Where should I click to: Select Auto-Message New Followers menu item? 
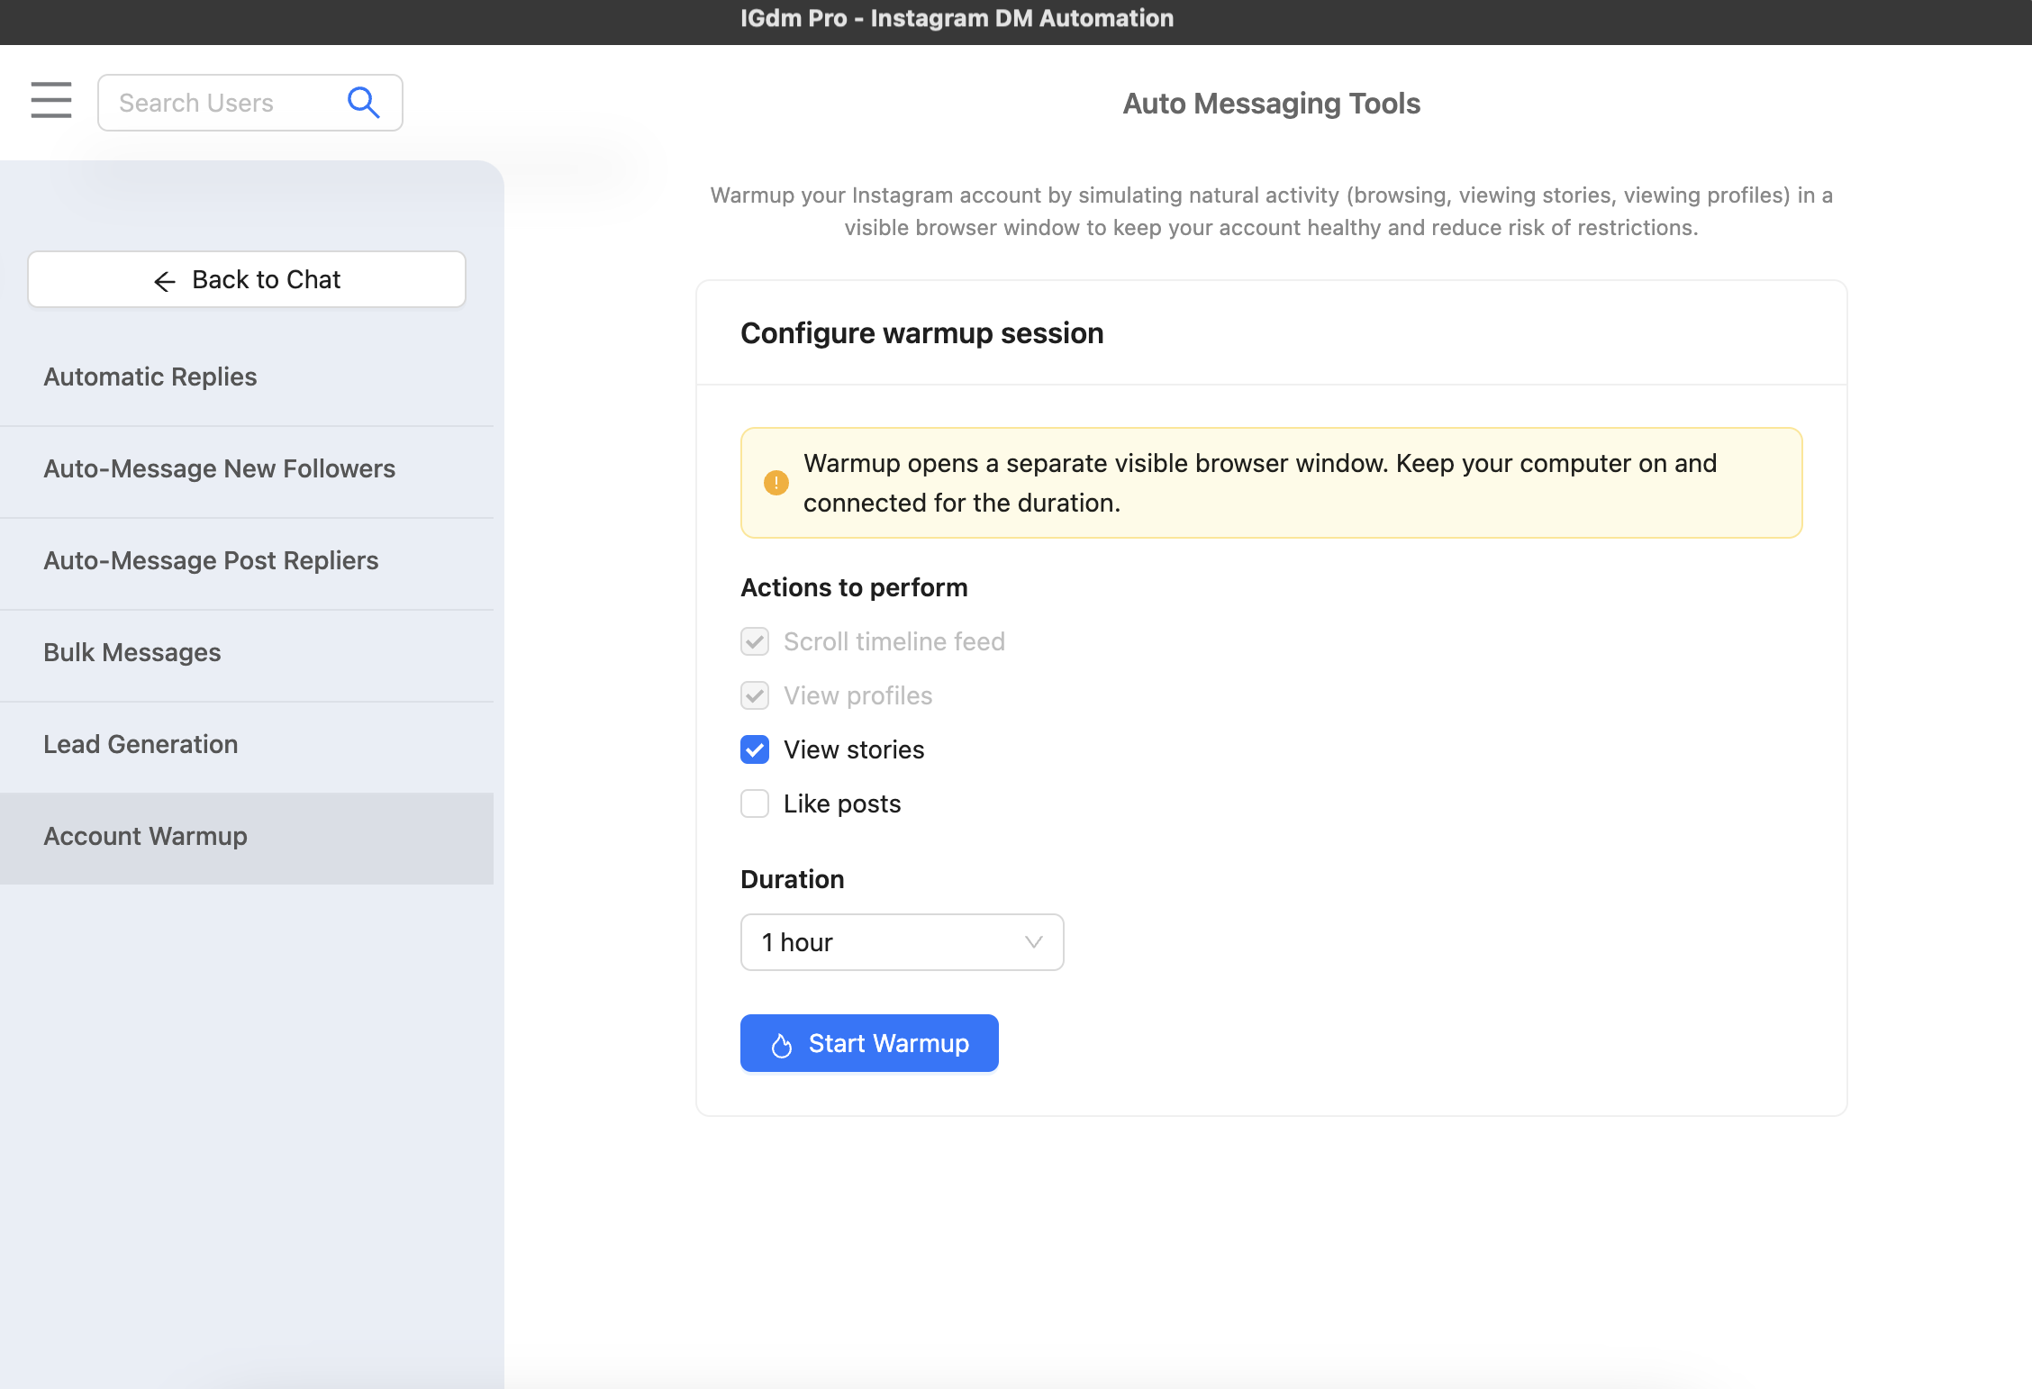(220, 468)
